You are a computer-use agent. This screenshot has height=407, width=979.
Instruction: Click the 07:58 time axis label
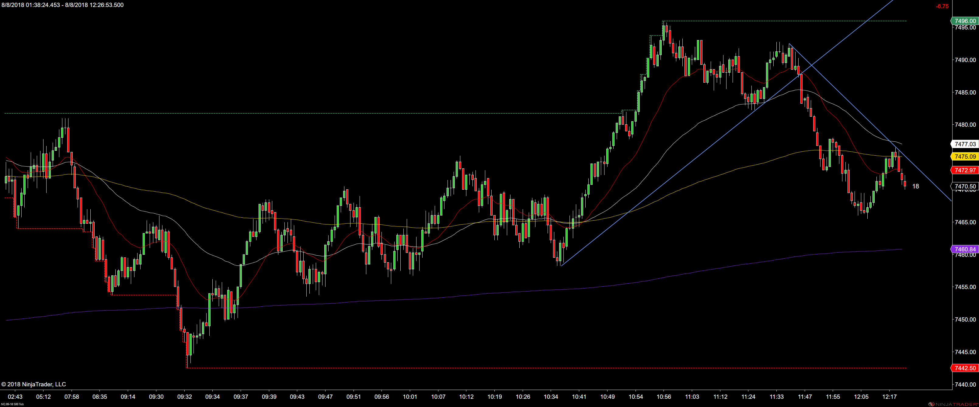click(71, 397)
